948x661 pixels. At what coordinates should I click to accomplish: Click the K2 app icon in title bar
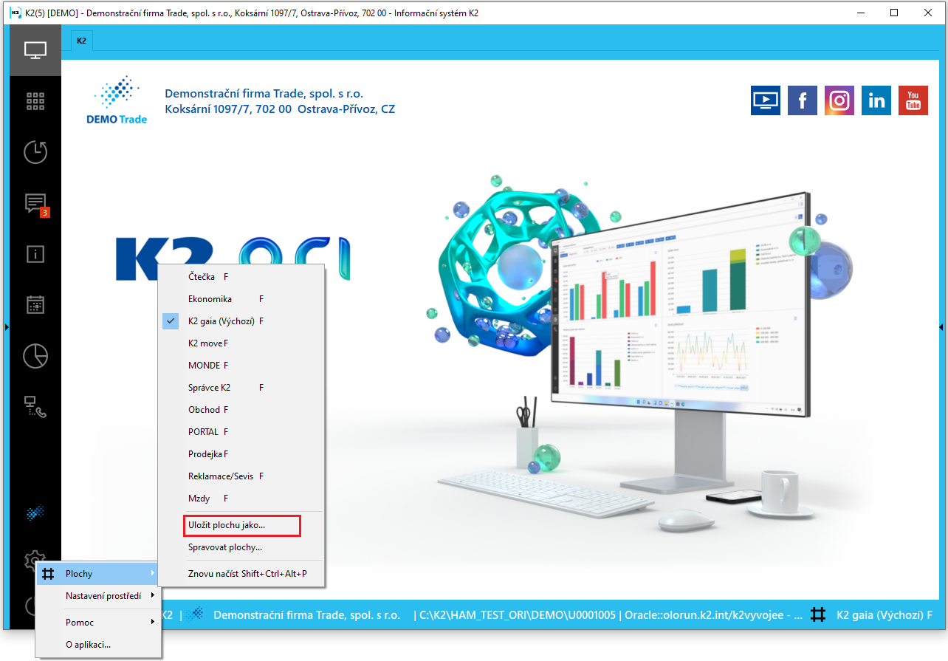tap(15, 13)
